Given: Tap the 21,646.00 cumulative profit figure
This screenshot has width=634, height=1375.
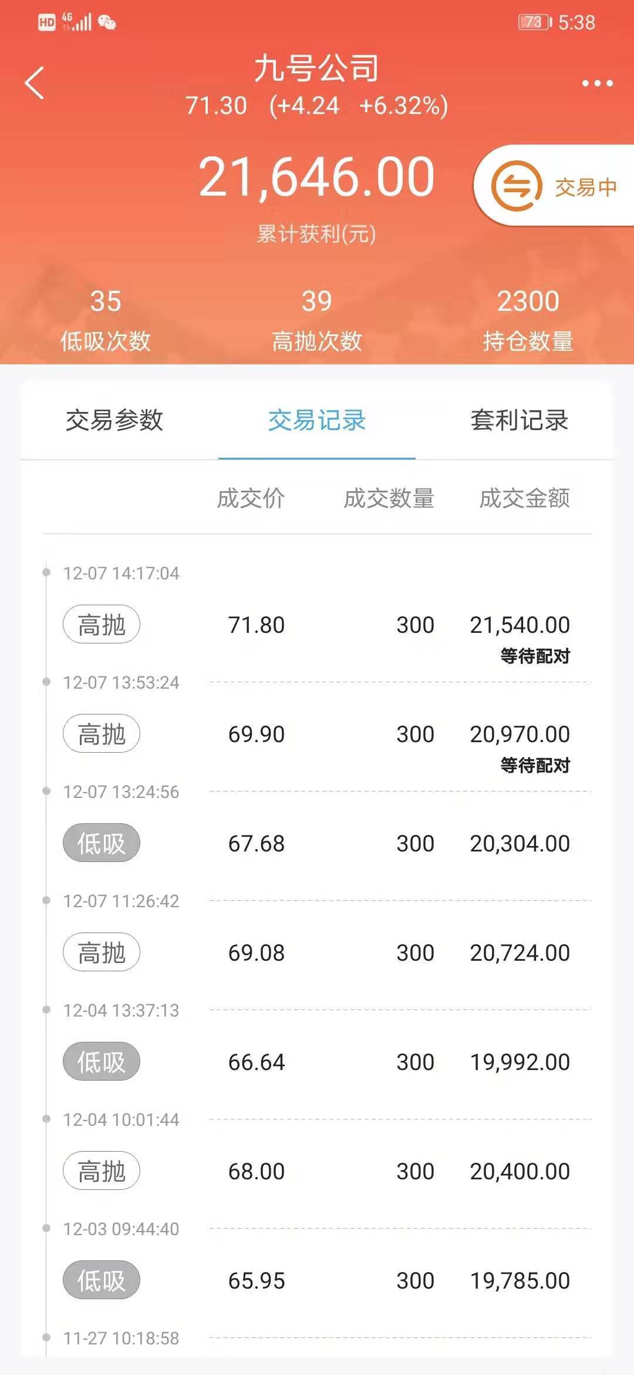Looking at the screenshot, I should (x=316, y=177).
